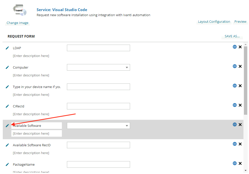Click the scroll down arrow of form scrollbar
The width and height of the screenshot is (249, 174).
pos(245,170)
